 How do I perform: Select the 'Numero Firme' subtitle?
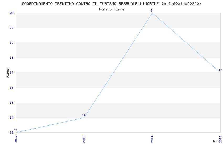point(112,9)
